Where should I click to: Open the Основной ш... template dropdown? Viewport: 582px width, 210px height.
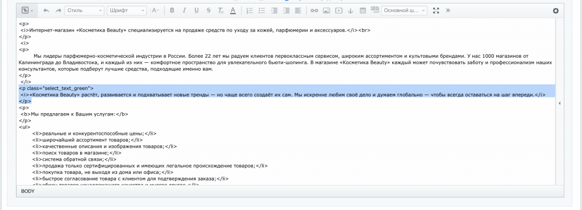pos(404,10)
